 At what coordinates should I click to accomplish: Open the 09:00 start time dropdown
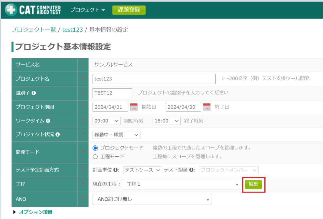coord(106,121)
